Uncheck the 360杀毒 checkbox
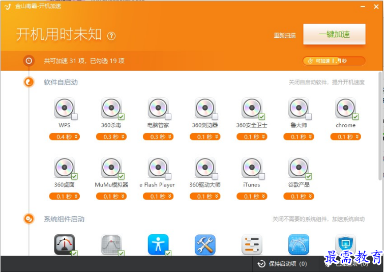The image size is (387, 273). click(121, 117)
